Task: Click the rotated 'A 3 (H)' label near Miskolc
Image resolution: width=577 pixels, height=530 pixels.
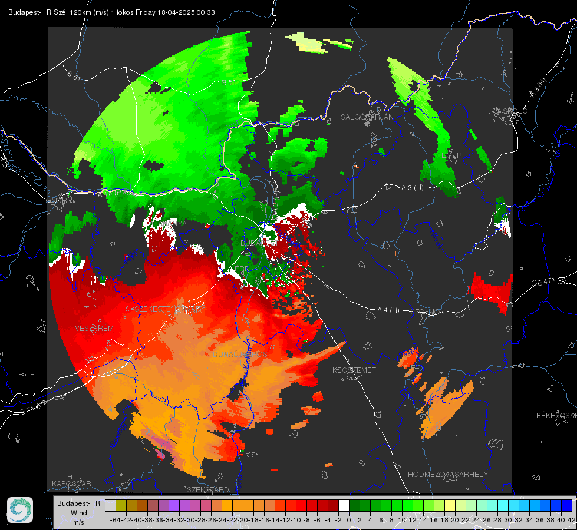Action: point(538,88)
